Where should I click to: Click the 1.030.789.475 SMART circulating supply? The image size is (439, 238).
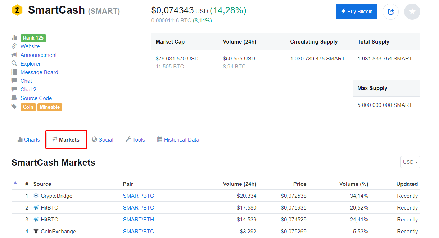coord(317,59)
